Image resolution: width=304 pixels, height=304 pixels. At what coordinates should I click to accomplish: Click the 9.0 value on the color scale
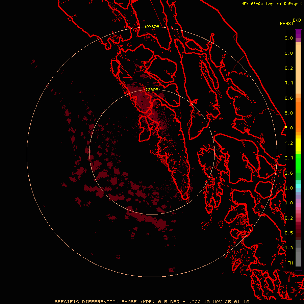[x=289, y=53]
